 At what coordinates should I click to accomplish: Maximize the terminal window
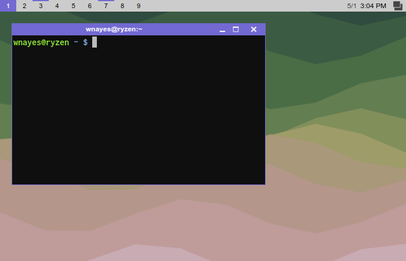[236, 30]
